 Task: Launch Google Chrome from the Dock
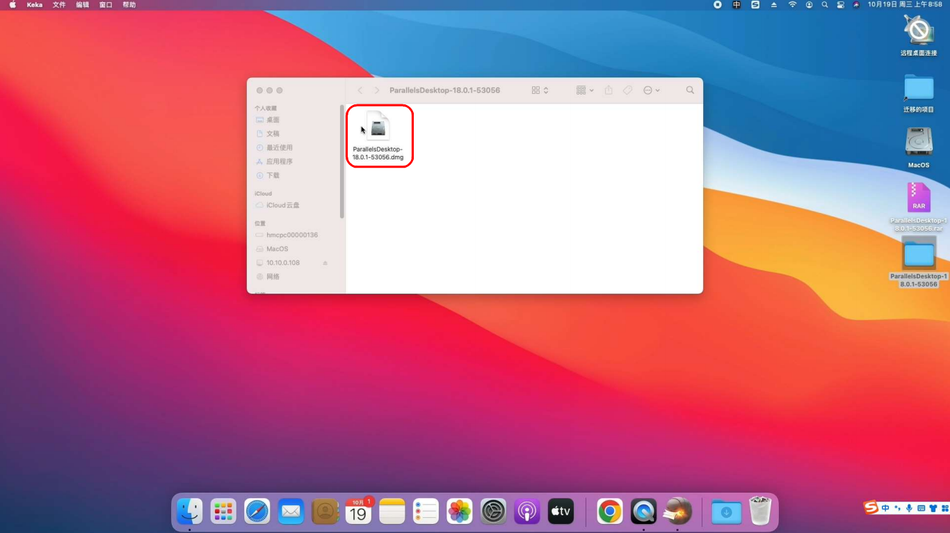click(x=610, y=512)
